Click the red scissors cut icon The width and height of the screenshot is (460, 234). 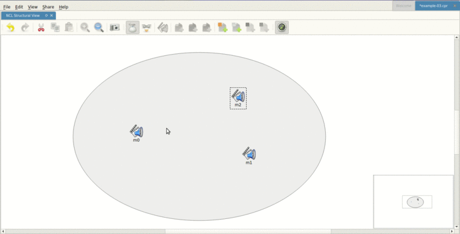point(41,28)
